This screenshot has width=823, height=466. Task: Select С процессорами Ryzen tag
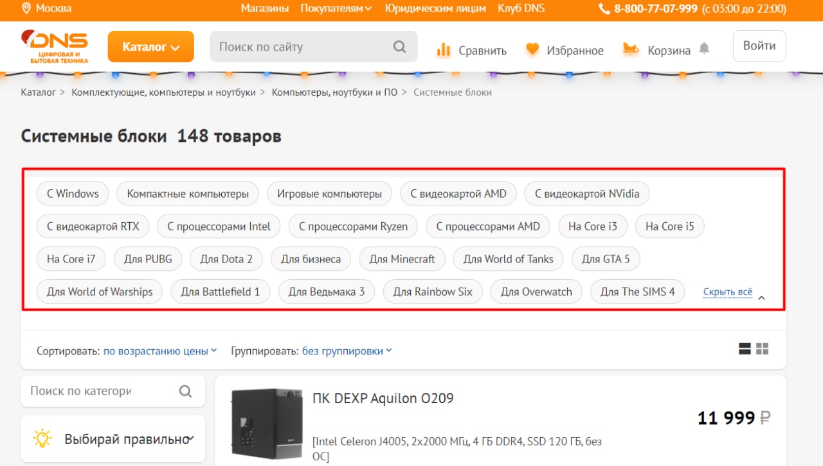(353, 227)
